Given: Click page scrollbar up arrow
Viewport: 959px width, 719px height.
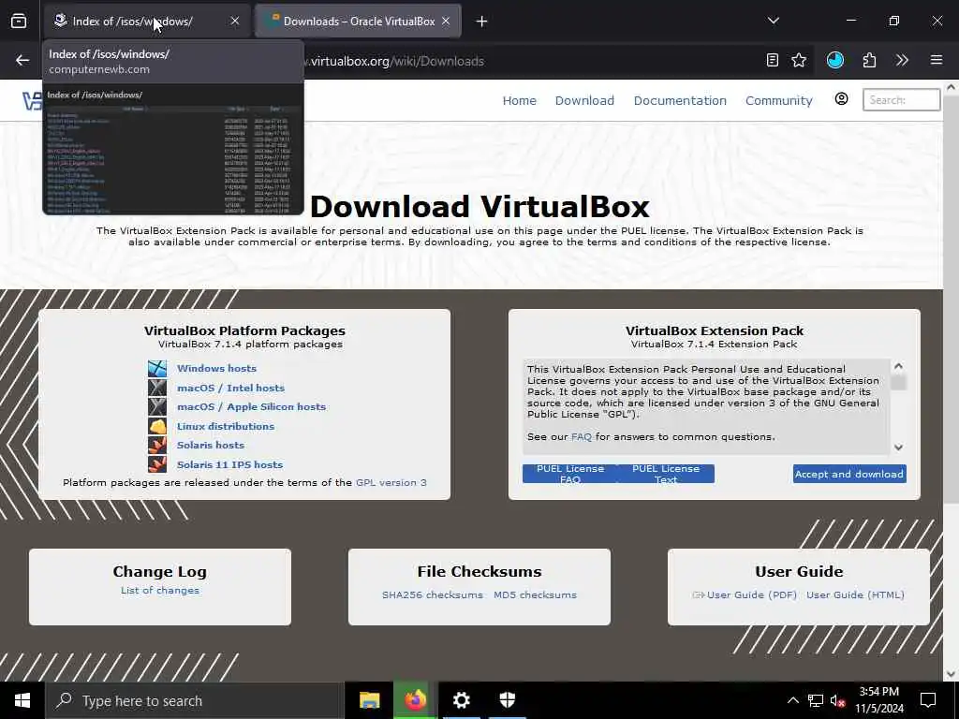Looking at the screenshot, I should pyautogui.click(x=952, y=87).
